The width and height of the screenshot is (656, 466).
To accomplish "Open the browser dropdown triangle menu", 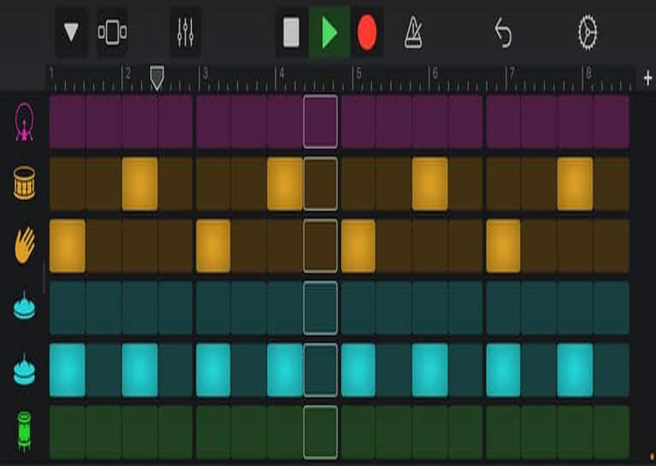I will 71,33.
